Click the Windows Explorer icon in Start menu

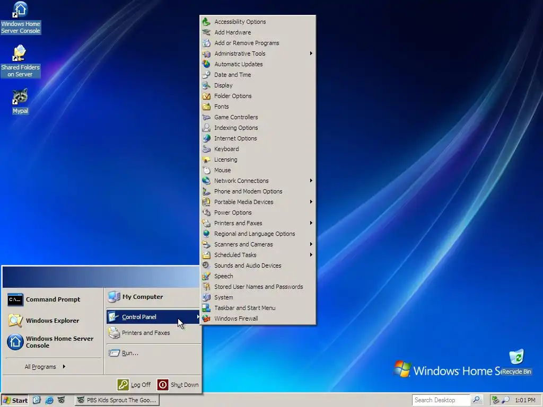click(15, 321)
